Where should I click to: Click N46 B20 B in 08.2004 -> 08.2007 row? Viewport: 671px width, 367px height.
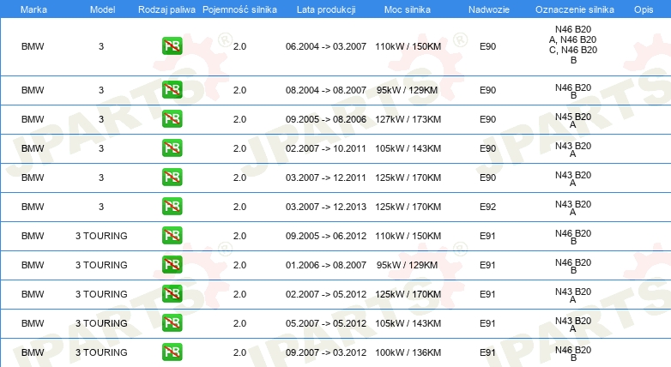(573, 91)
